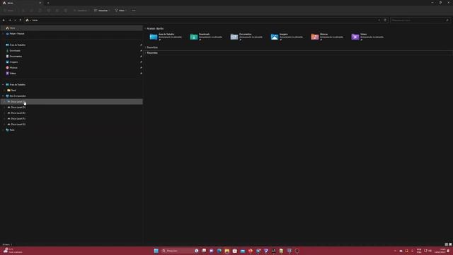Click the pin icon beside sidebar Imagens
The image size is (453, 255).
point(141,62)
